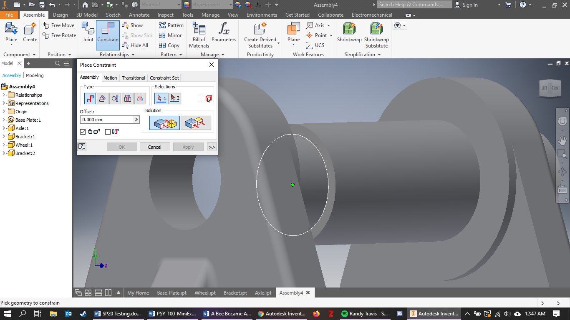Image resolution: width=570 pixels, height=320 pixels.
Task: Open the Bill of Materials
Action: tap(199, 35)
